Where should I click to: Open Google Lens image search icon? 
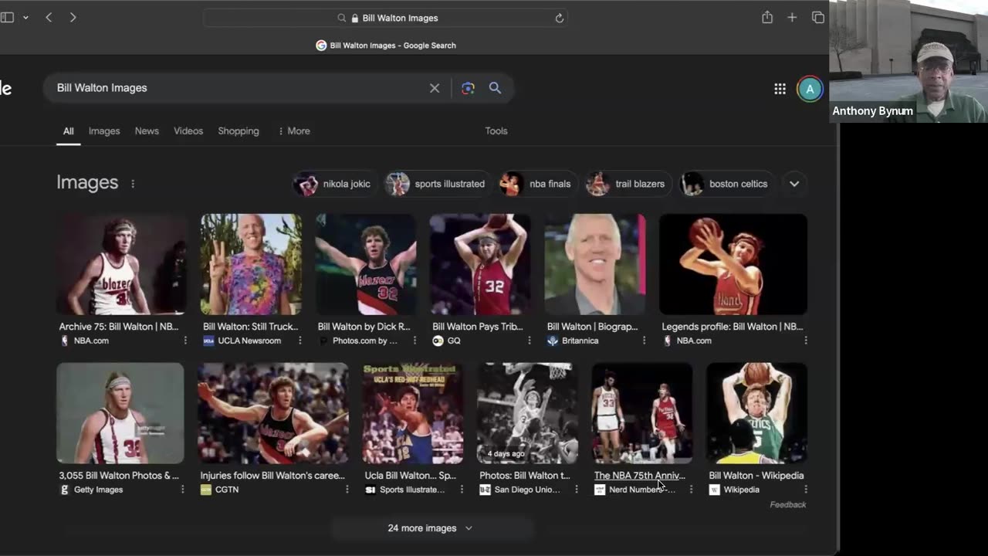(468, 88)
